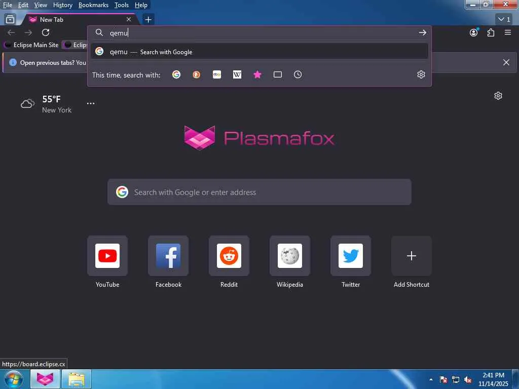Click the Plasmafox logo
Image resolution: width=519 pixels, height=389 pixels.
(259, 138)
